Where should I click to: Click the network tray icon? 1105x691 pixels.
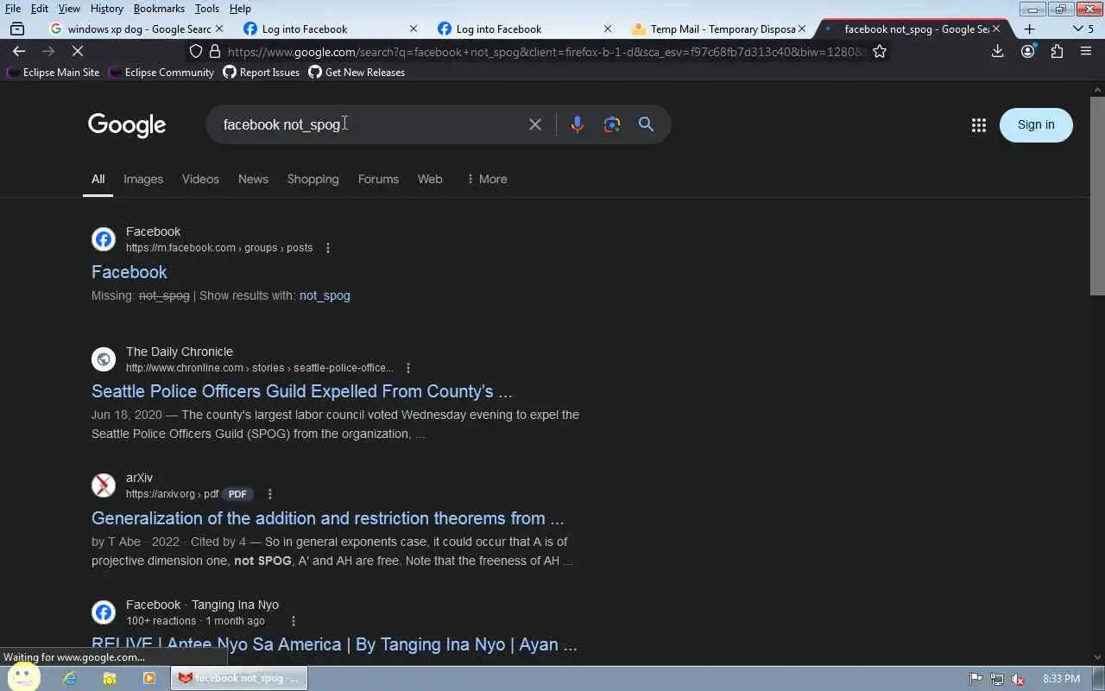pyautogui.click(x=997, y=678)
